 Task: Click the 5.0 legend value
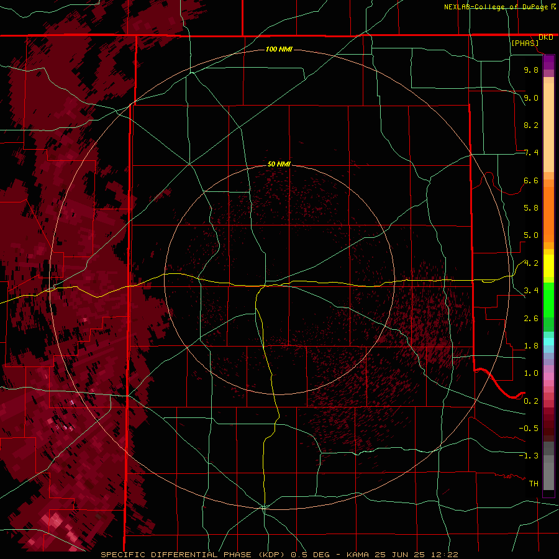[531, 235]
